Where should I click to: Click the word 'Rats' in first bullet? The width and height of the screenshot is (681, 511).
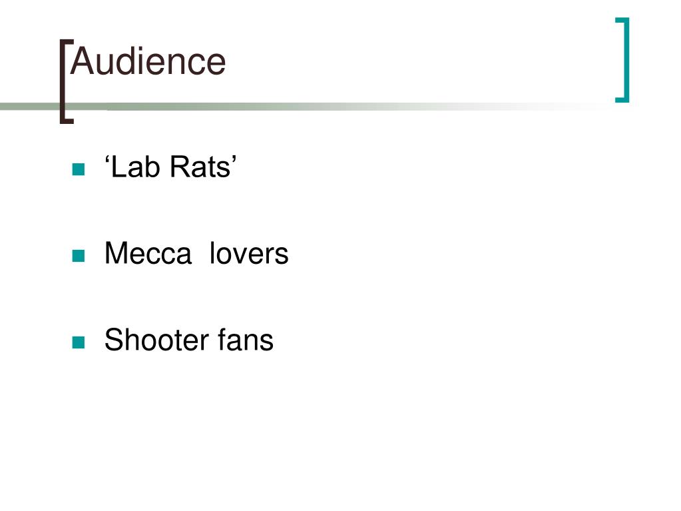tap(200, 167)
